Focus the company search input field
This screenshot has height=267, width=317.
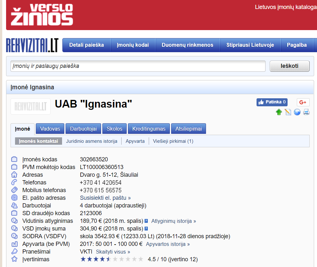[138, 66]
